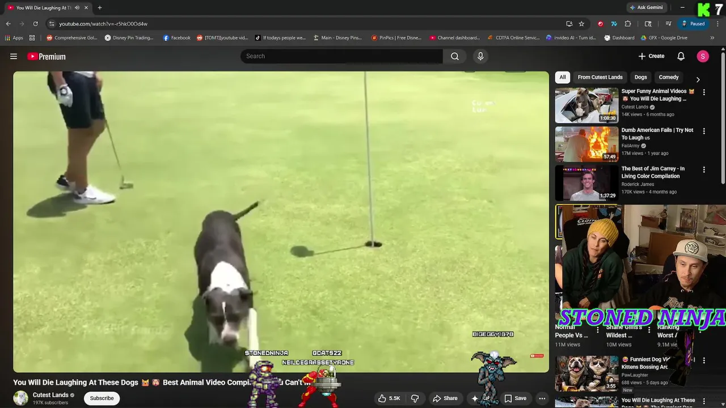Open the Apps shortcut in bookmarks bar
The height and width of the screenshot is (408, 726).
(14, 38)
